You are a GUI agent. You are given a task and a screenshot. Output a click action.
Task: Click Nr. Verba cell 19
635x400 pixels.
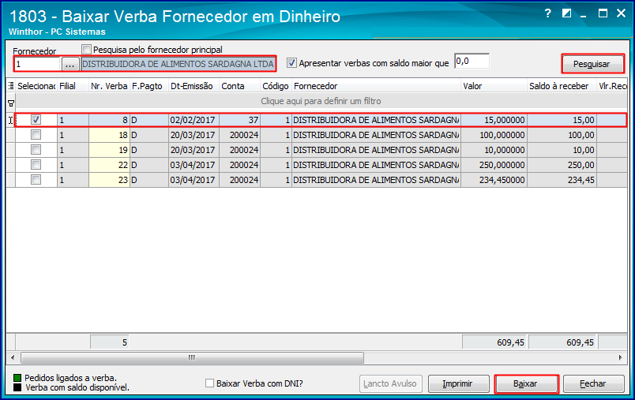[109, 150]
